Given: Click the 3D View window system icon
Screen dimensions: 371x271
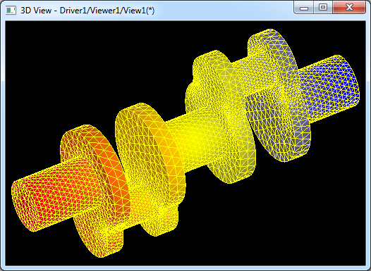Looking at the screenshot, I should coord(11,11).
